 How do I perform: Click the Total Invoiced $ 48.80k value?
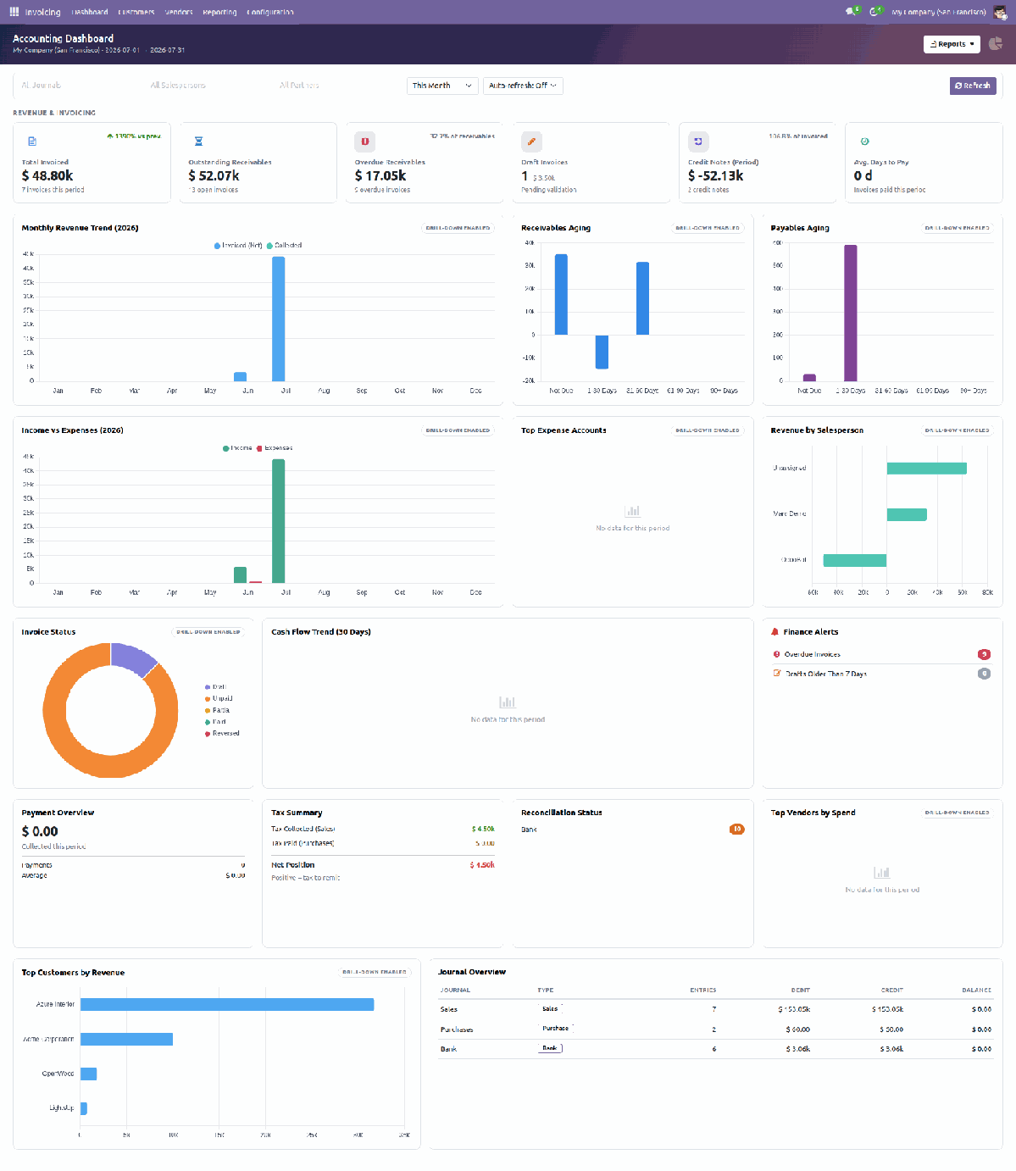pyautogui.click(x=47, y=175)
